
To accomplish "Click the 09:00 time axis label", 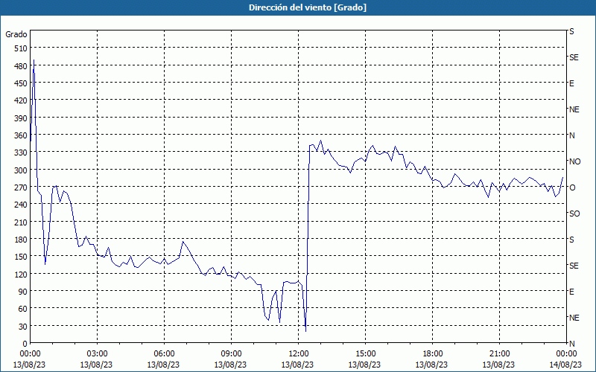I will click(x=231, y=354).
